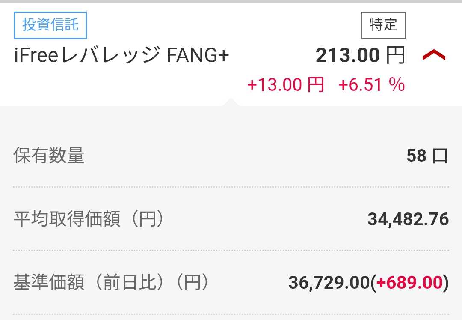Tap the 36,729.00 base price value
462x320 pixels.
click(329, 283)
